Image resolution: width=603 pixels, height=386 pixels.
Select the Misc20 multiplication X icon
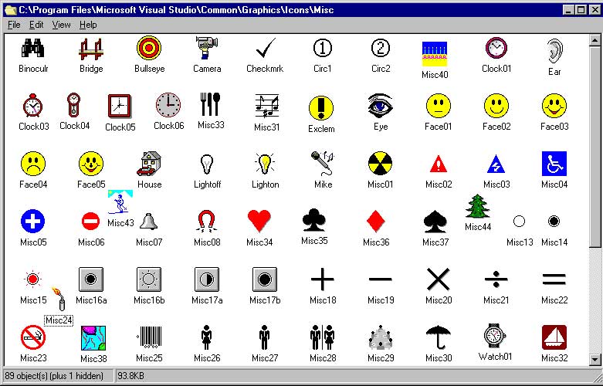[x=439, y=279]
